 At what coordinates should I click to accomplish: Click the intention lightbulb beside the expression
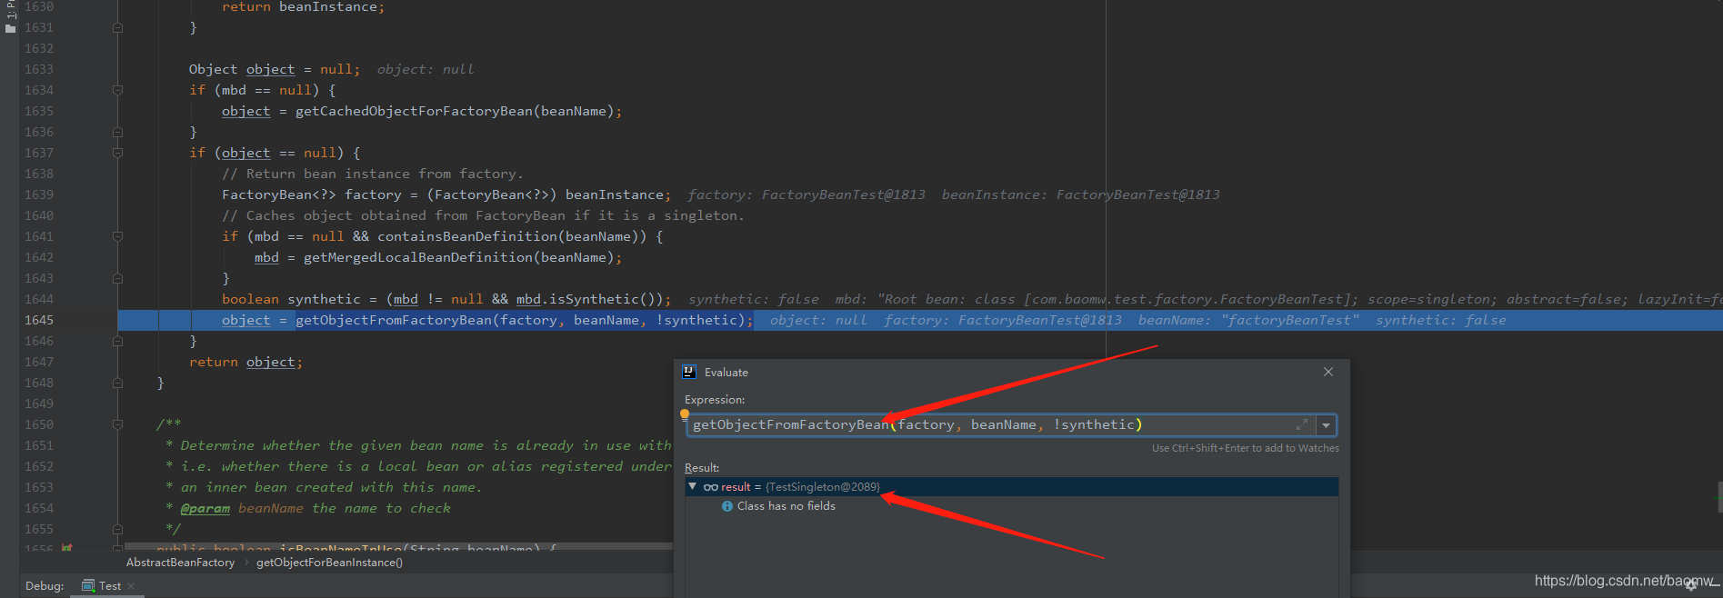685,414
